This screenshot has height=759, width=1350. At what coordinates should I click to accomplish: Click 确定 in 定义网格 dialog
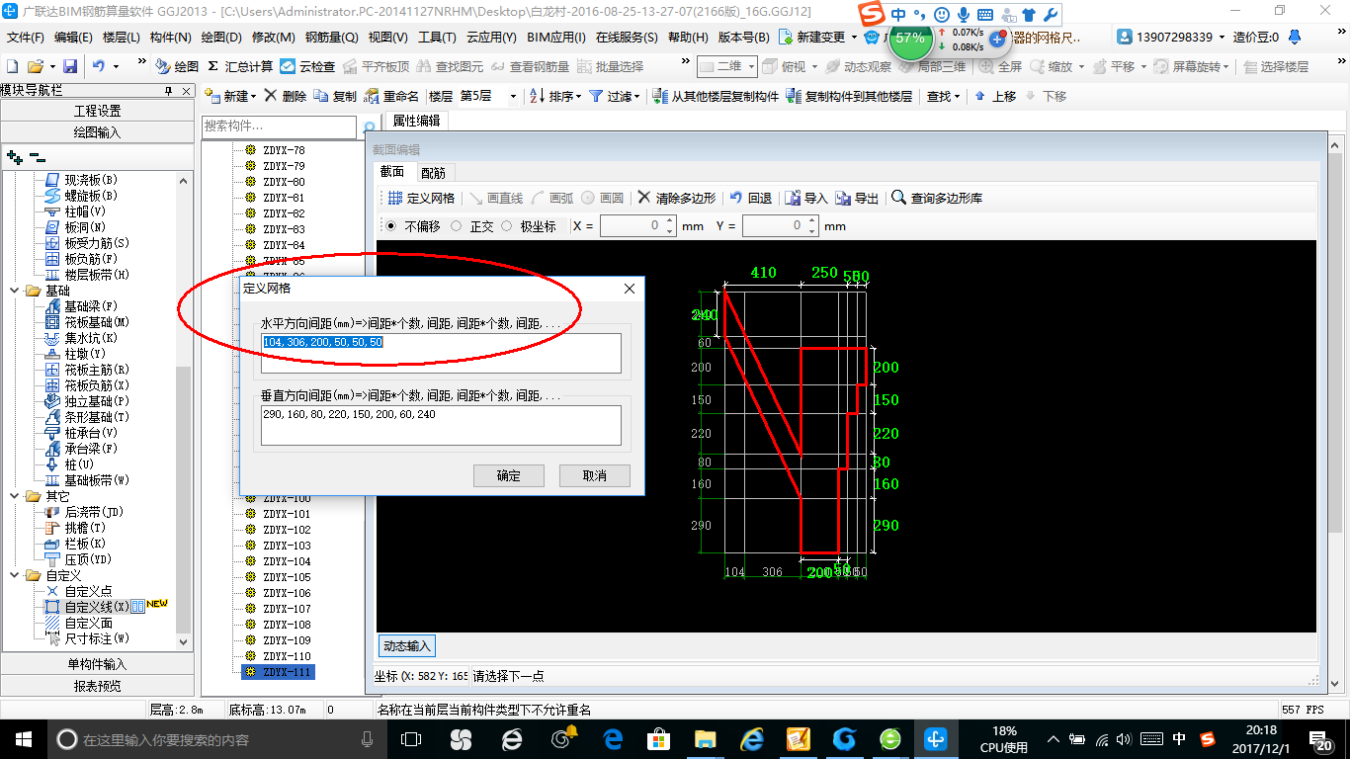[x=509, y=475]
